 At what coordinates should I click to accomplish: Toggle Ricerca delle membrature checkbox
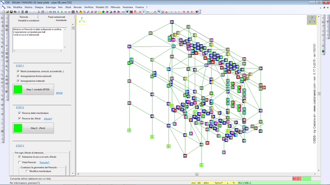(x=19, y=113)
